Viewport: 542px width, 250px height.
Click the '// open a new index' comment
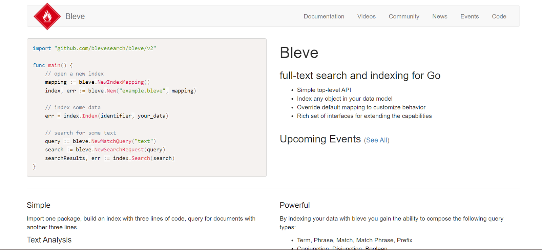(75, 74)
